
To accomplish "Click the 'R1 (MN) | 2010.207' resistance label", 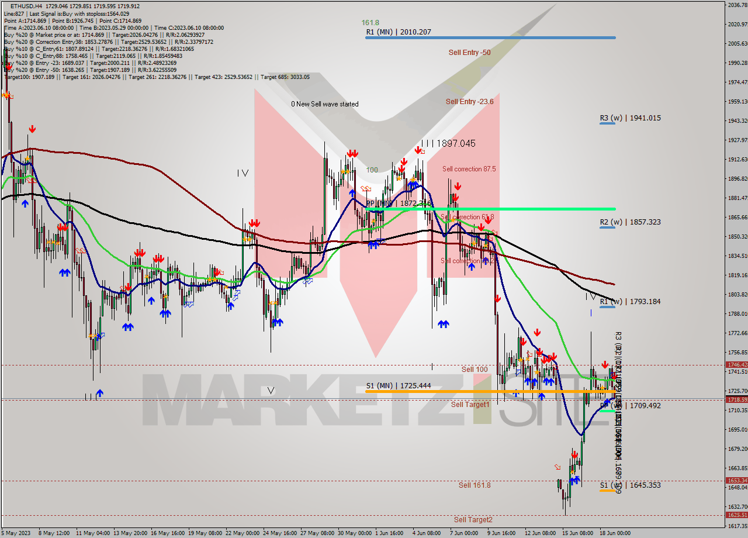I will 399,32.
